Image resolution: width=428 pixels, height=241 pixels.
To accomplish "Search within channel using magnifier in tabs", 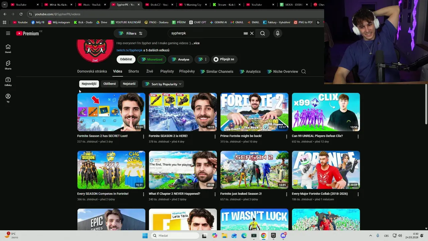I will click(x=304, y=71).
